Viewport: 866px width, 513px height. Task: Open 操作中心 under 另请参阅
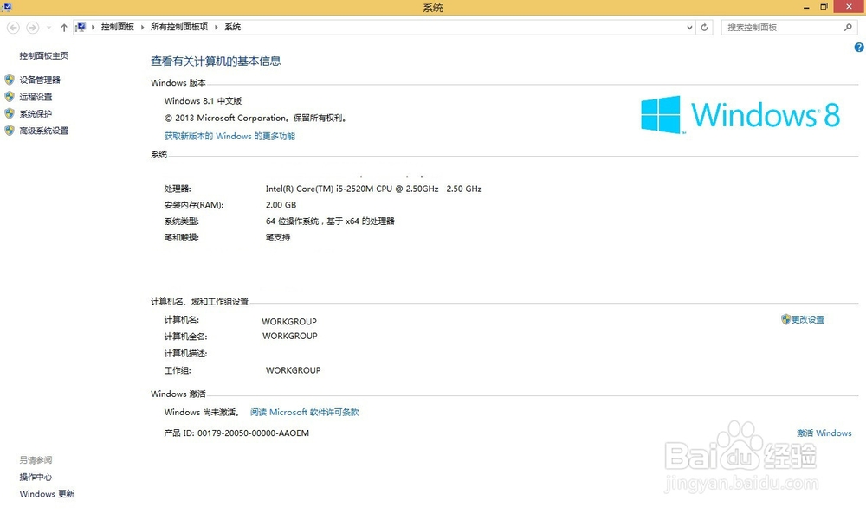pos(36,478)
